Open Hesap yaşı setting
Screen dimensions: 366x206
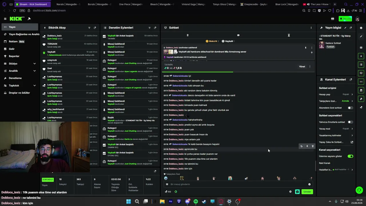[336, 94]
